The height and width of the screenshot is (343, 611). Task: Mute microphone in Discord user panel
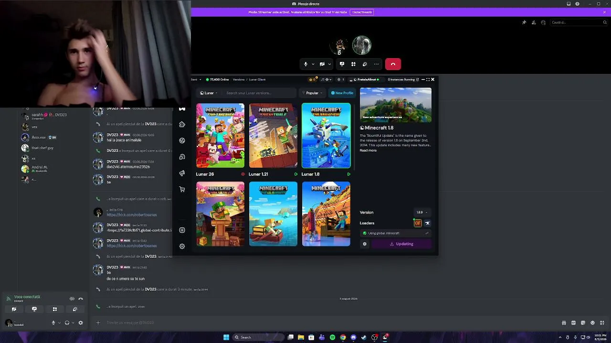tap(53, 323)
